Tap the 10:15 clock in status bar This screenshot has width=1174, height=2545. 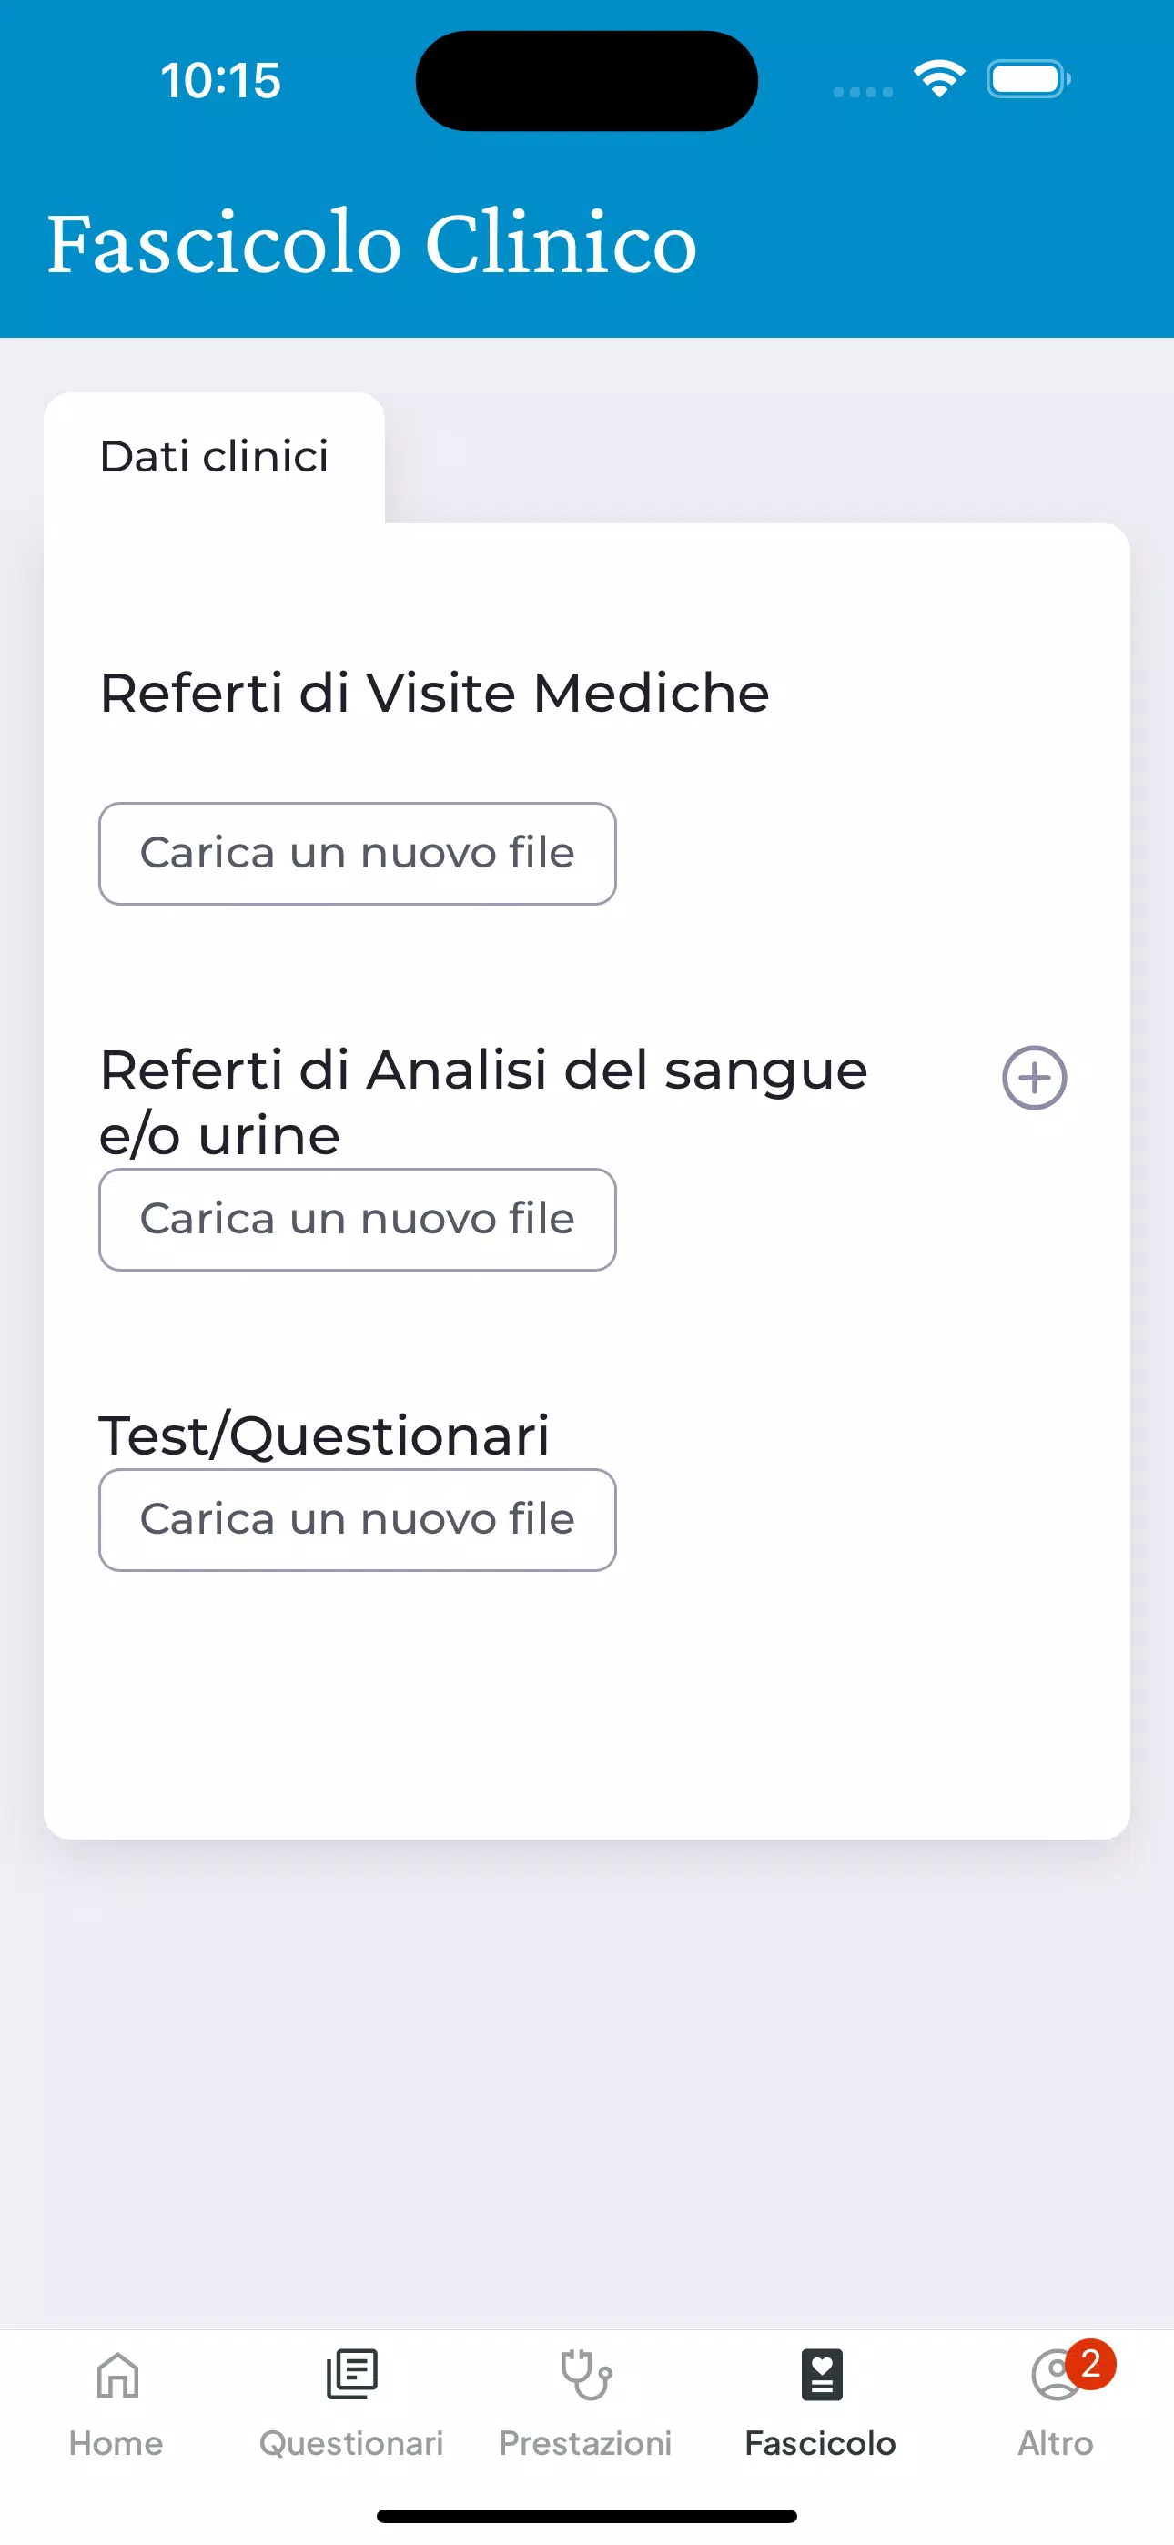click(220, 80)
